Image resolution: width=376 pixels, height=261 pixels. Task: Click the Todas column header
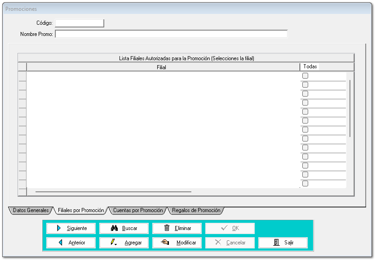(x=310, y=66)
